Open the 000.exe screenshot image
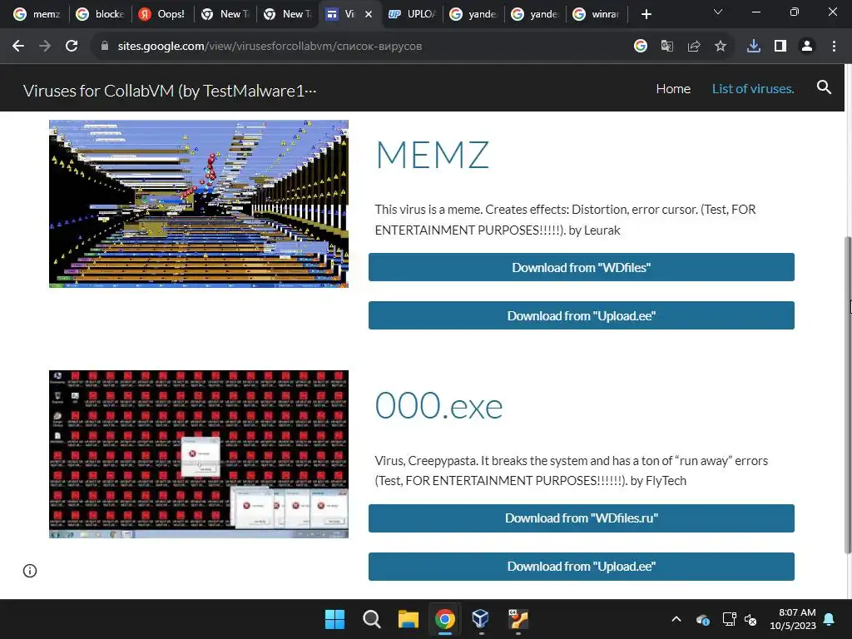852x639 pixels. [x=198, y=454]
